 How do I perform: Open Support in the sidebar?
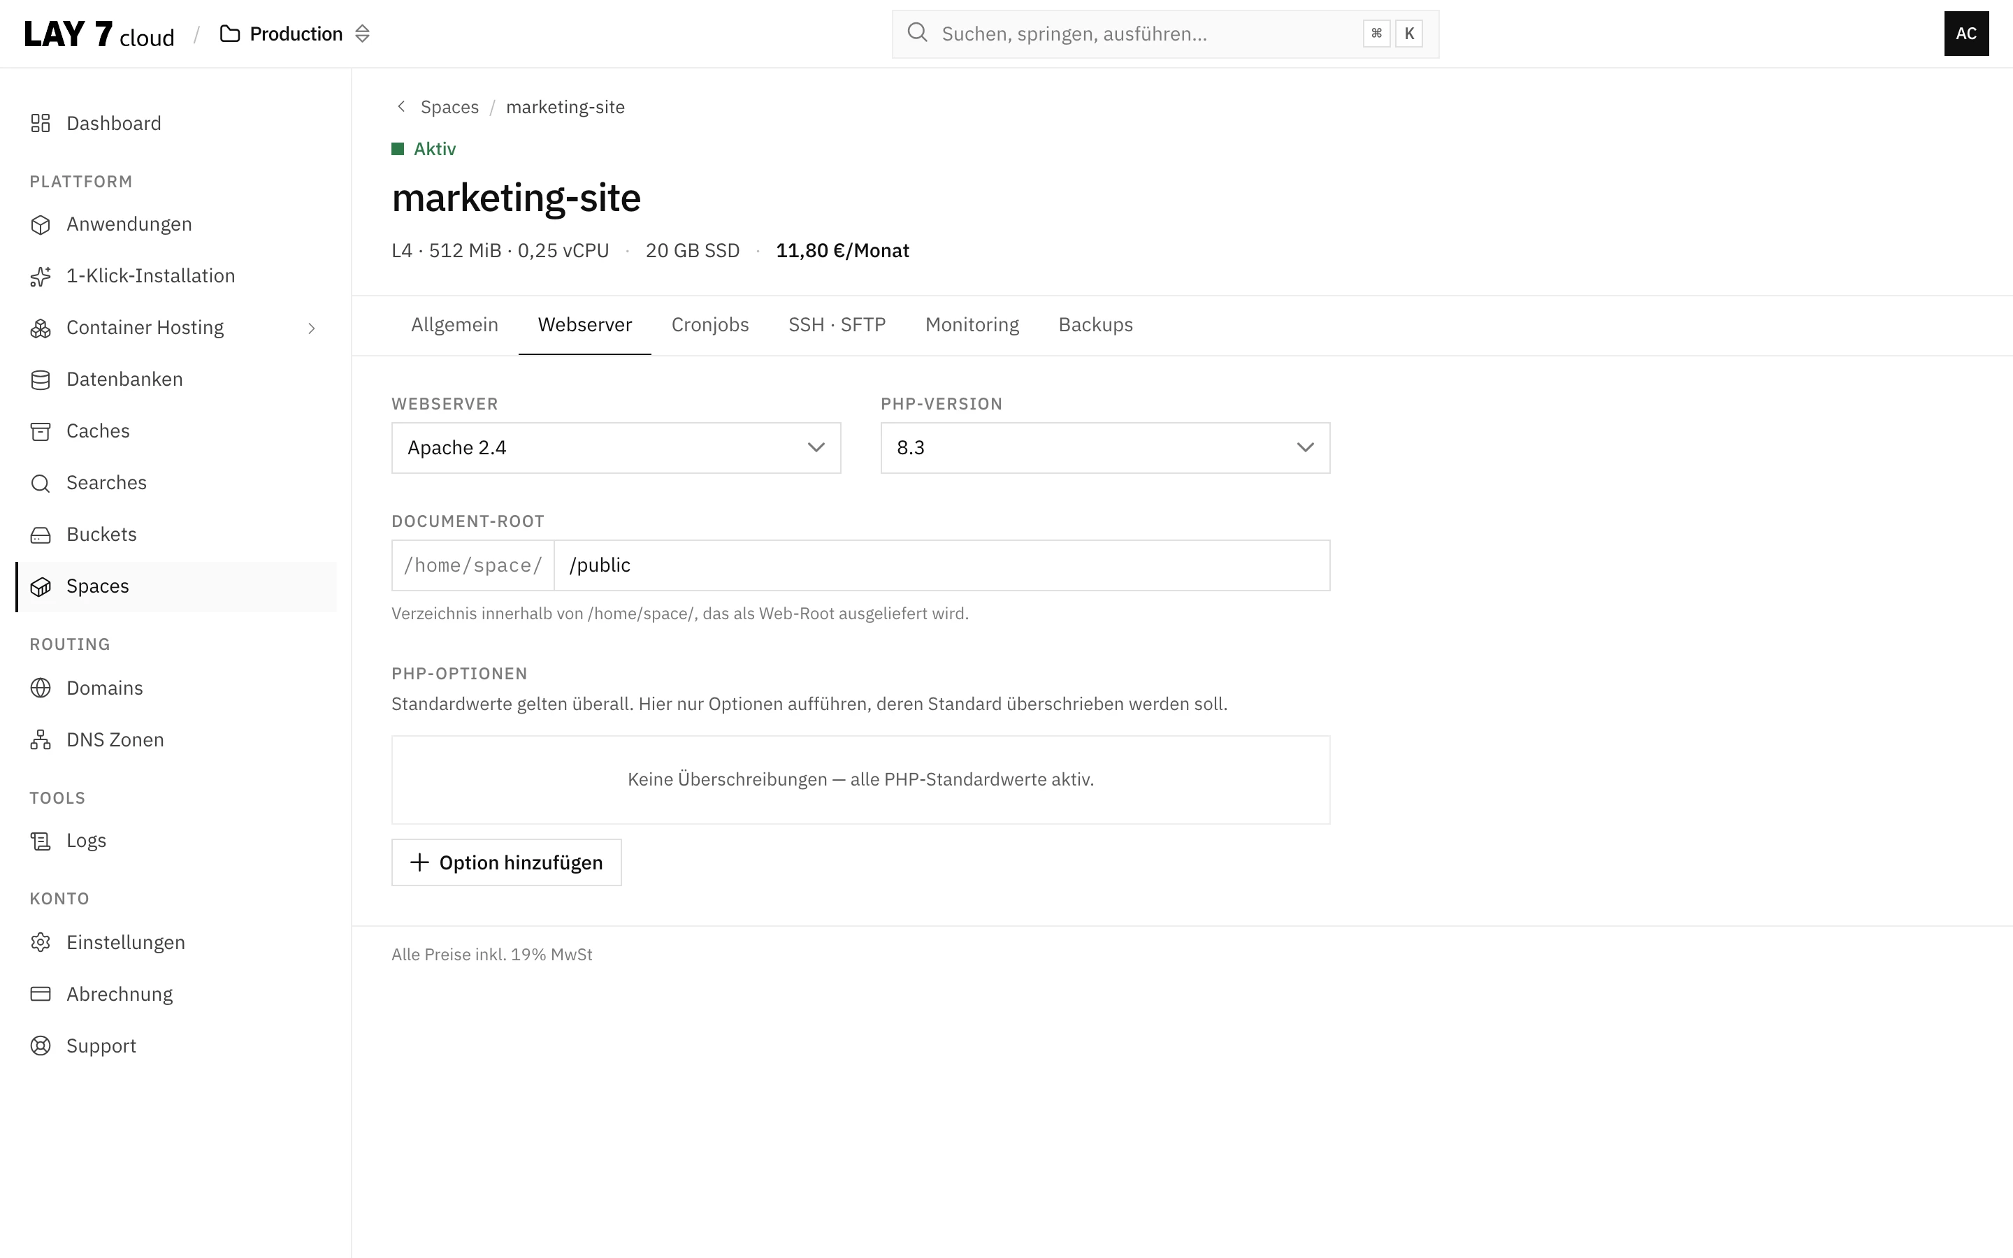coord(176,1046)
